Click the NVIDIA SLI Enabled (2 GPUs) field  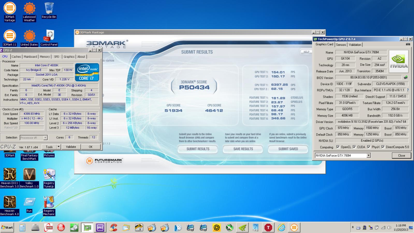tap(372, 141)
